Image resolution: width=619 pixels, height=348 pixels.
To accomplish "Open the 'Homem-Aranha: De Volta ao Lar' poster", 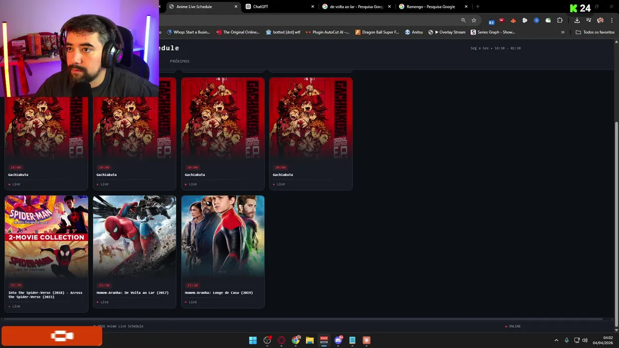I will point(134,236).
